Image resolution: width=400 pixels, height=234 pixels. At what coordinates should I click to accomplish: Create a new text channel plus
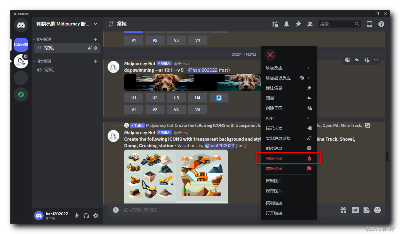[95, 39]
